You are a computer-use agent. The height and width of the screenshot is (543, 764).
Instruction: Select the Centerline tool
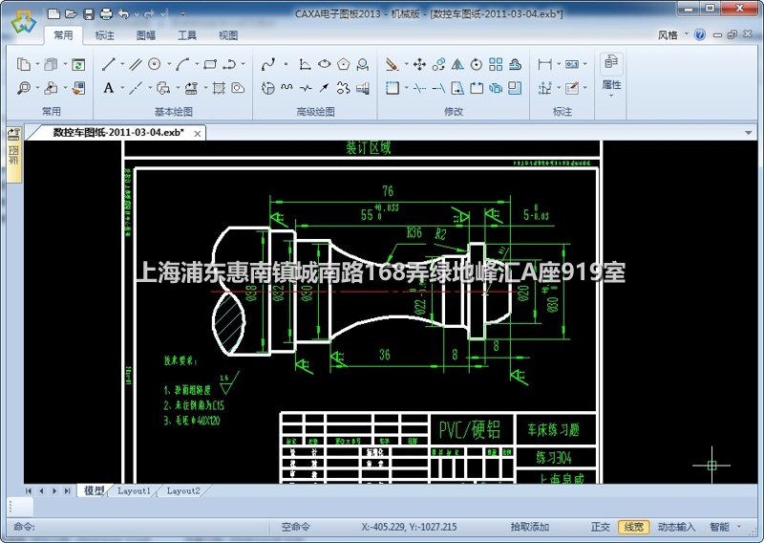(x=136, y=88)
